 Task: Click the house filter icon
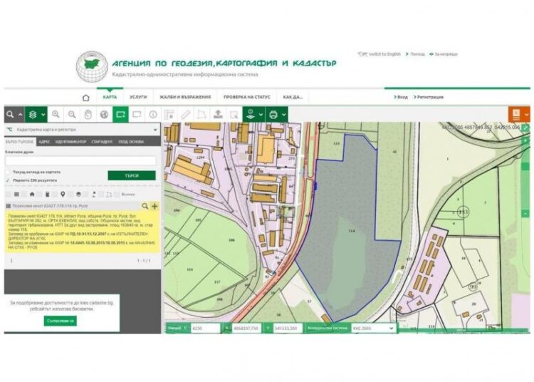click(x=32, y=195)
